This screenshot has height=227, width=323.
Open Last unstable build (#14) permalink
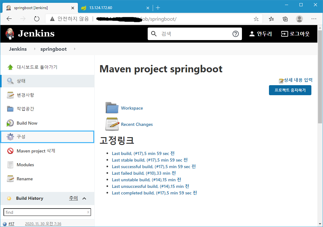pos(146,180)
